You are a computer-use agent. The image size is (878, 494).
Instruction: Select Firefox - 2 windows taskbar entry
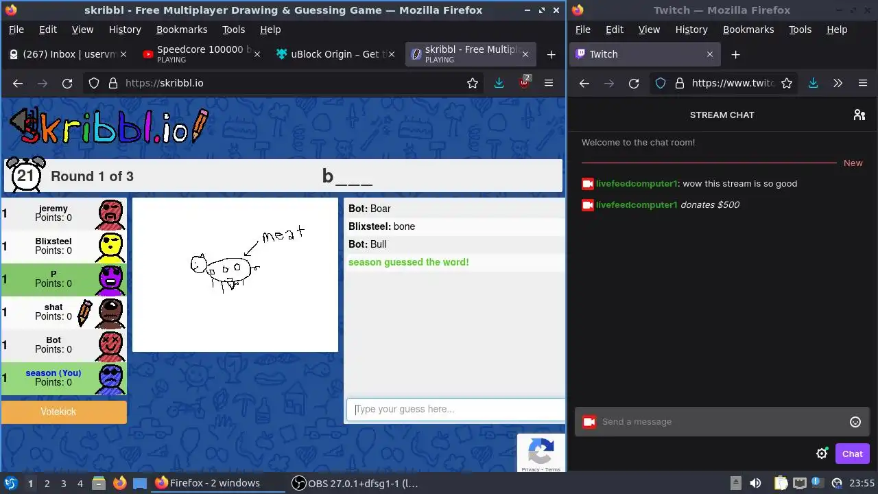tap(217, 483)
